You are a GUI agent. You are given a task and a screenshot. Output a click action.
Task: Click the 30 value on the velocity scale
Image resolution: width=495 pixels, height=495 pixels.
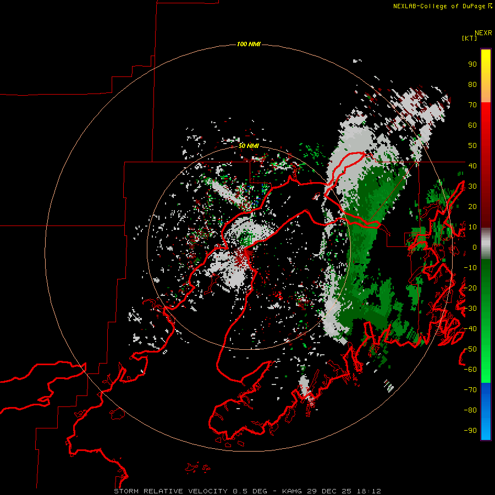pos(472,186)
